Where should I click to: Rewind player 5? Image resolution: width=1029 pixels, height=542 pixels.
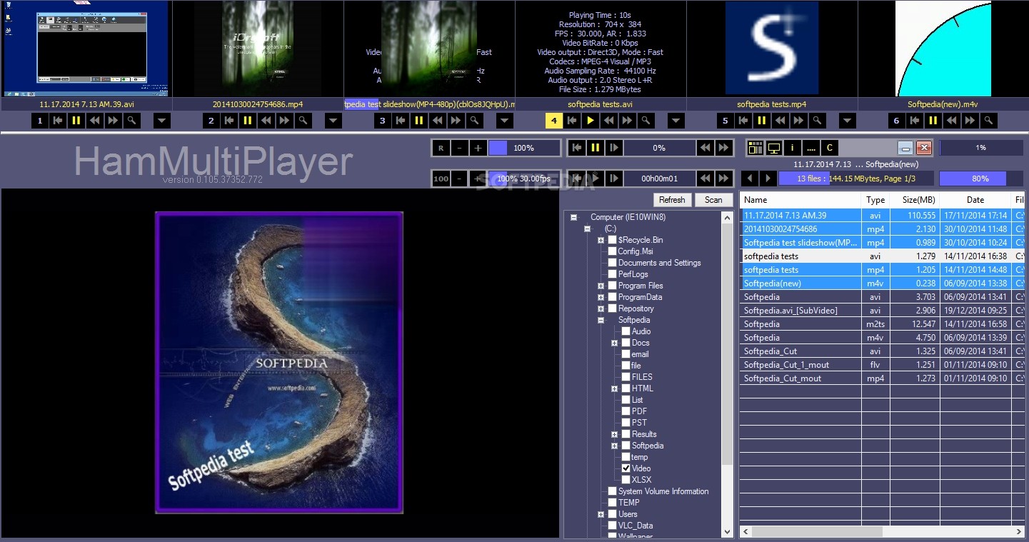(780, 121)
